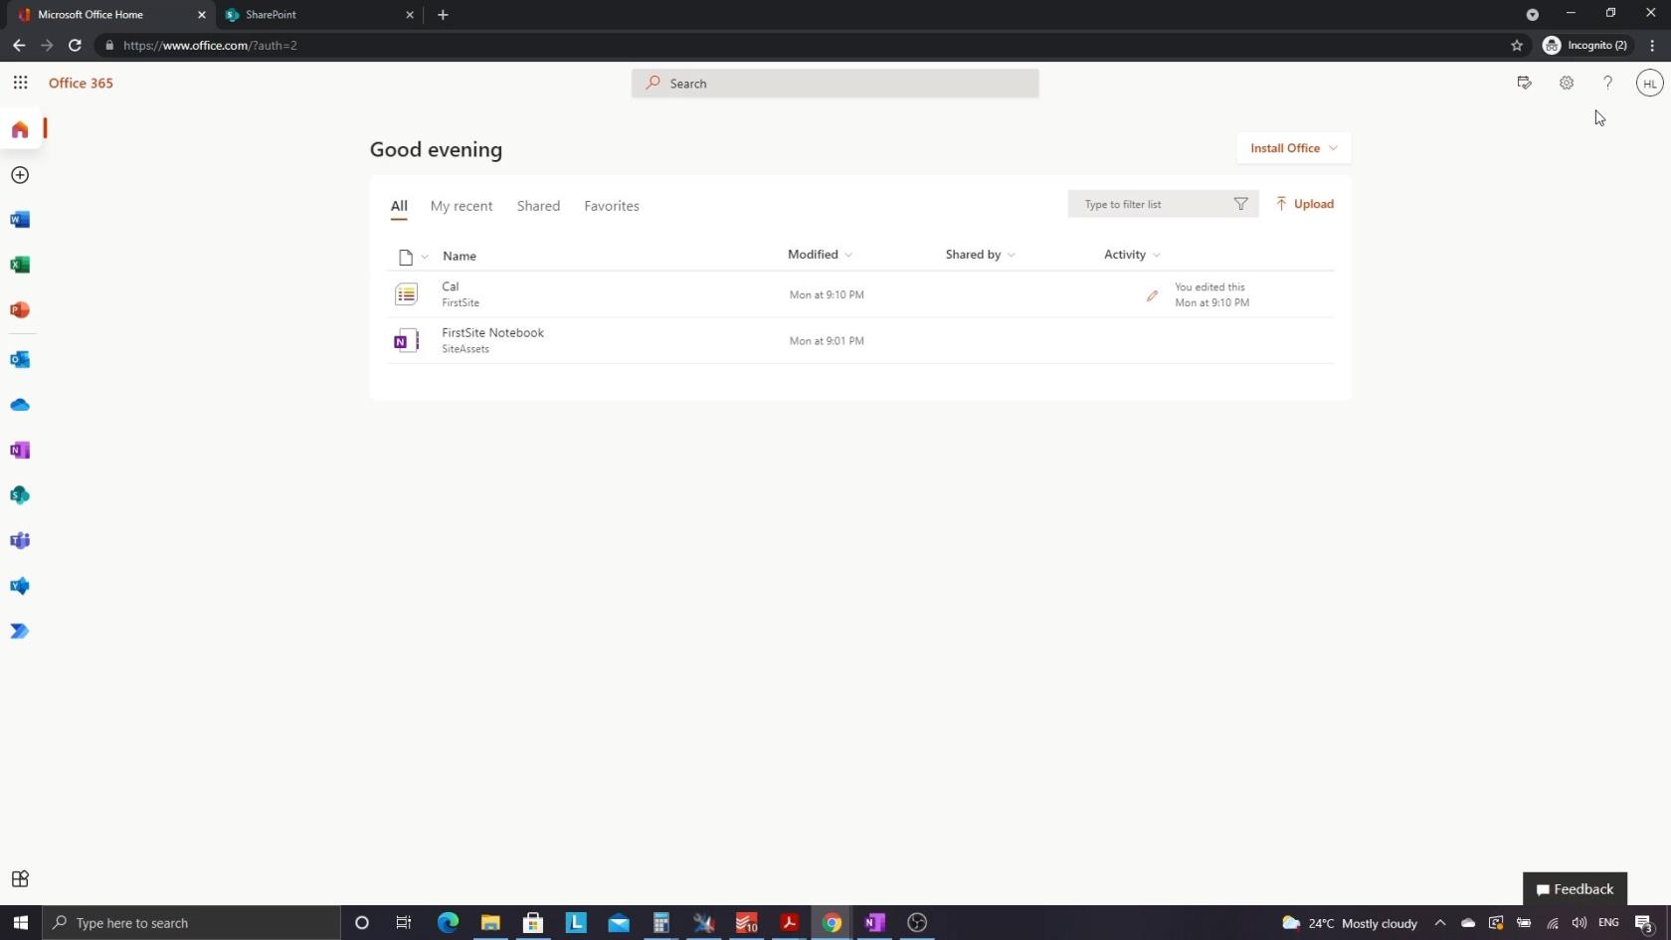The image size is (1671, 940).
Task: Open File Explorer from the taskbar
Action: pos(490,923)
